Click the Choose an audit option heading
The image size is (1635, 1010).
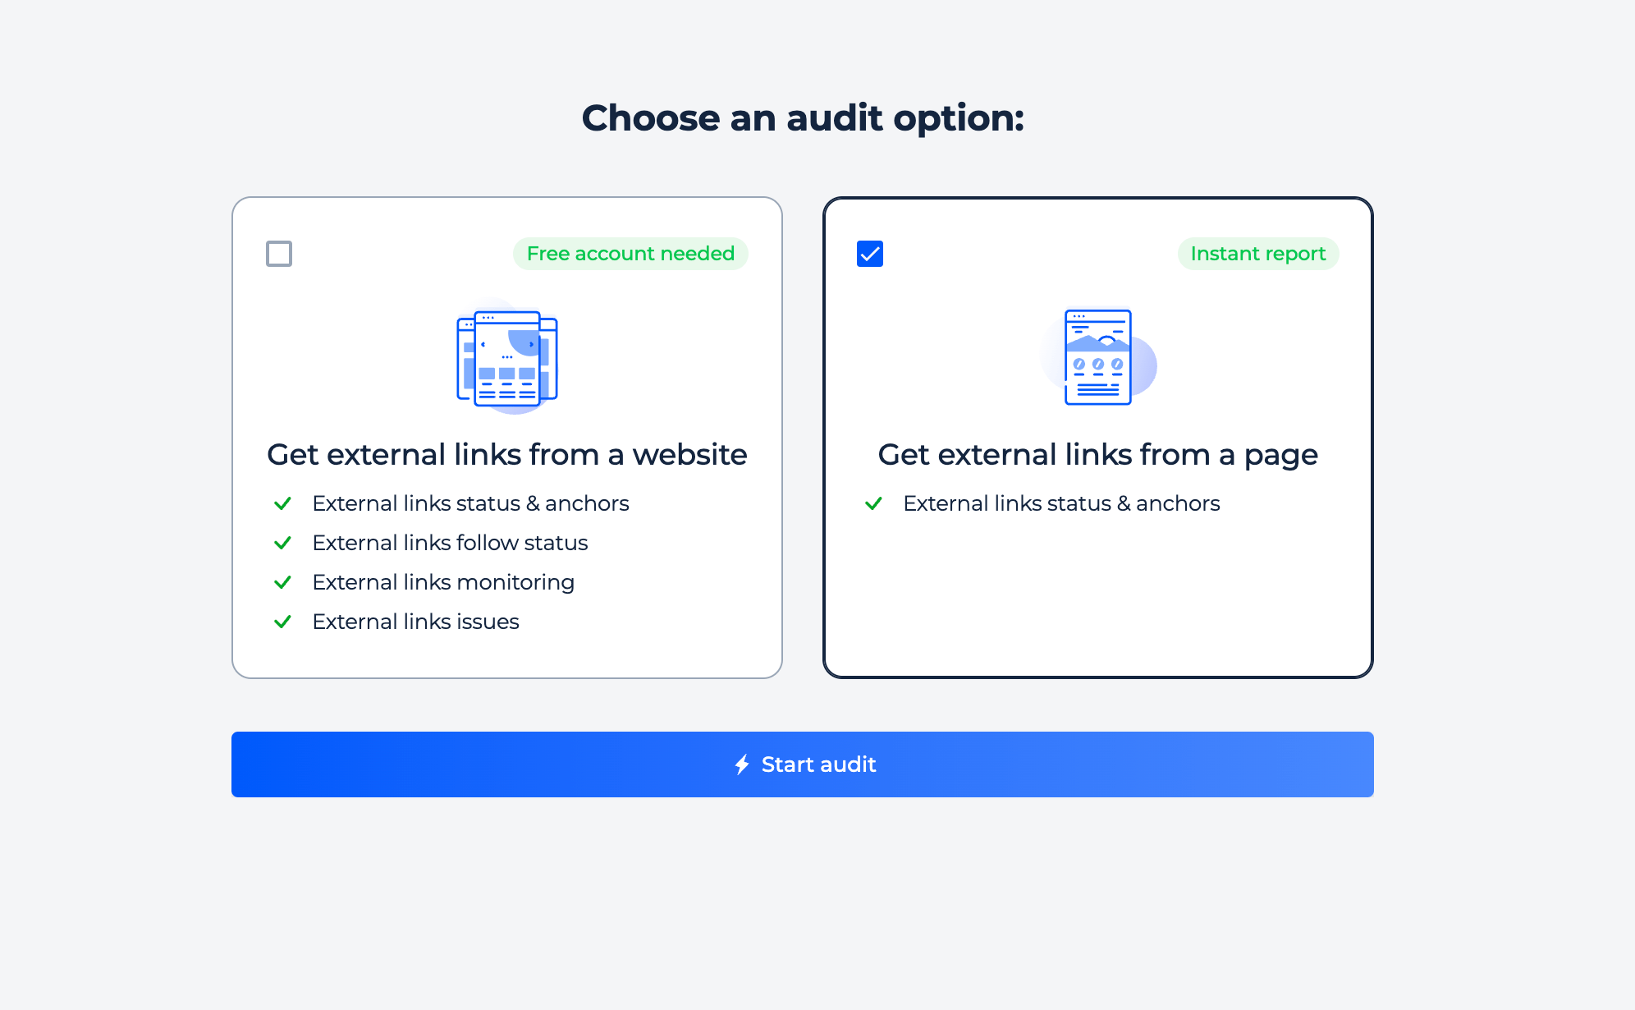(x=803, y=117)
